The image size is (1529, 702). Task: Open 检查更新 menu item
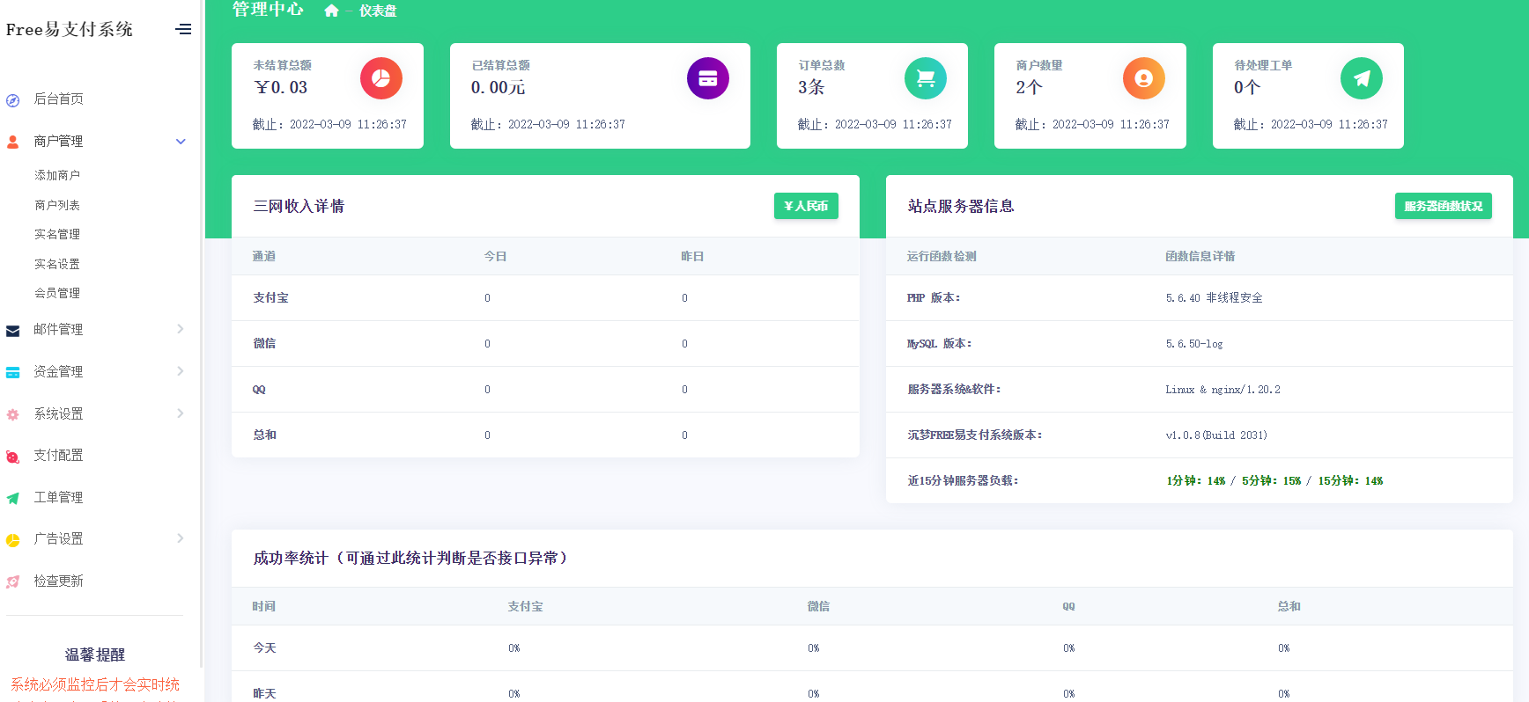pyautogui.click(x=58, y=581)
